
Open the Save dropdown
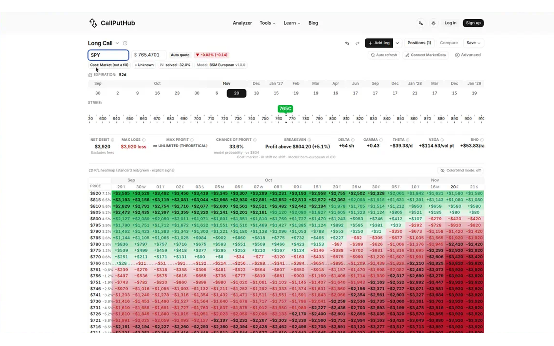click(x=473, y=43)
